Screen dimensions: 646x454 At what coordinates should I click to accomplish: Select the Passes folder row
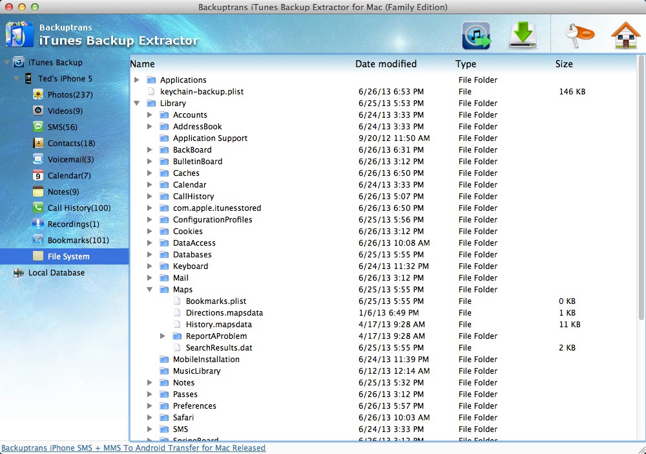tap(383, 395)
